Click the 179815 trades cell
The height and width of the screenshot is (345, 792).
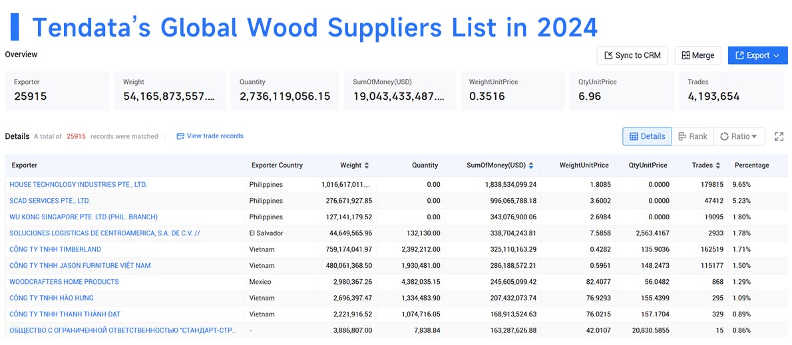(x=711, y=185)
